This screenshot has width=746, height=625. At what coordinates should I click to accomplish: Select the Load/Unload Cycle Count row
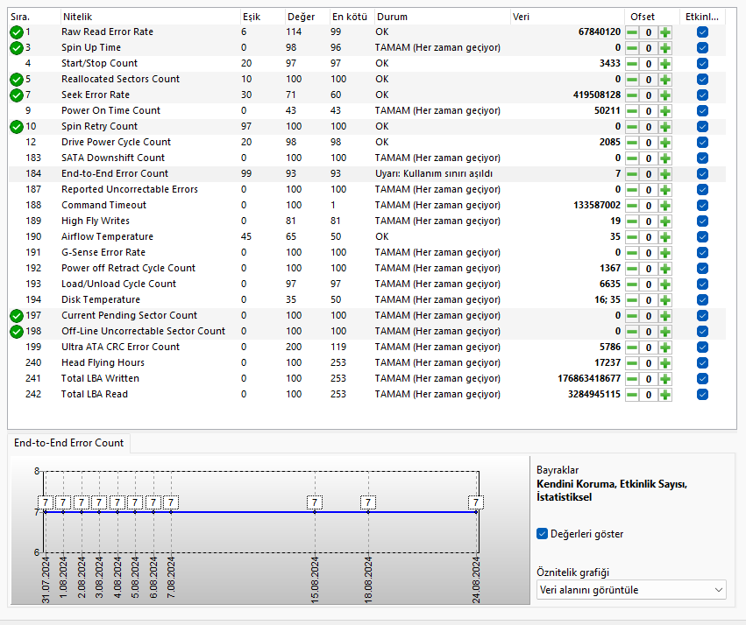tap(367, 284)
